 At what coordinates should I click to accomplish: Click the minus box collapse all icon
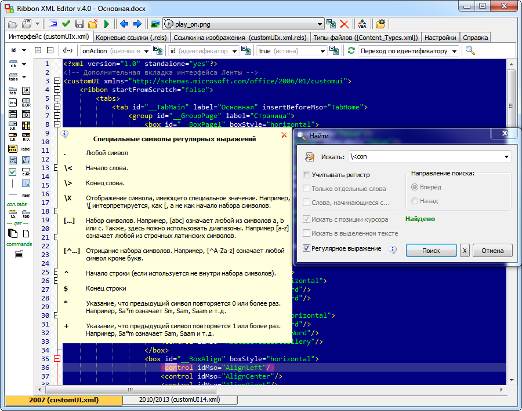[50, 50]
